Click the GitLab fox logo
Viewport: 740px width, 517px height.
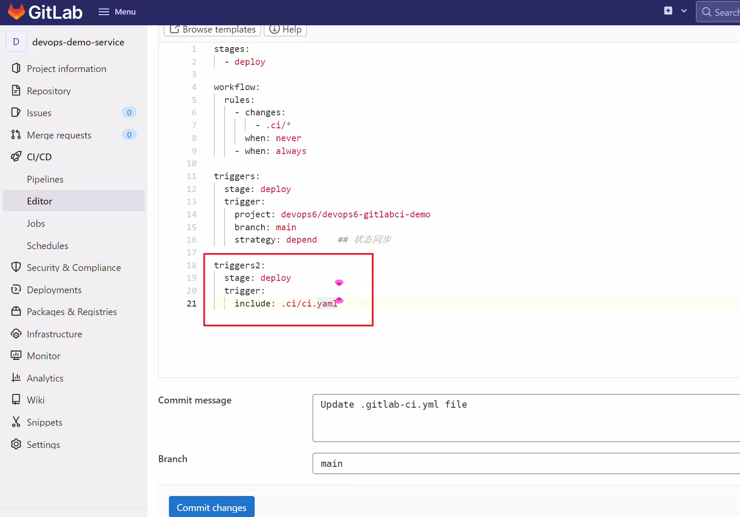coord(16,12)
